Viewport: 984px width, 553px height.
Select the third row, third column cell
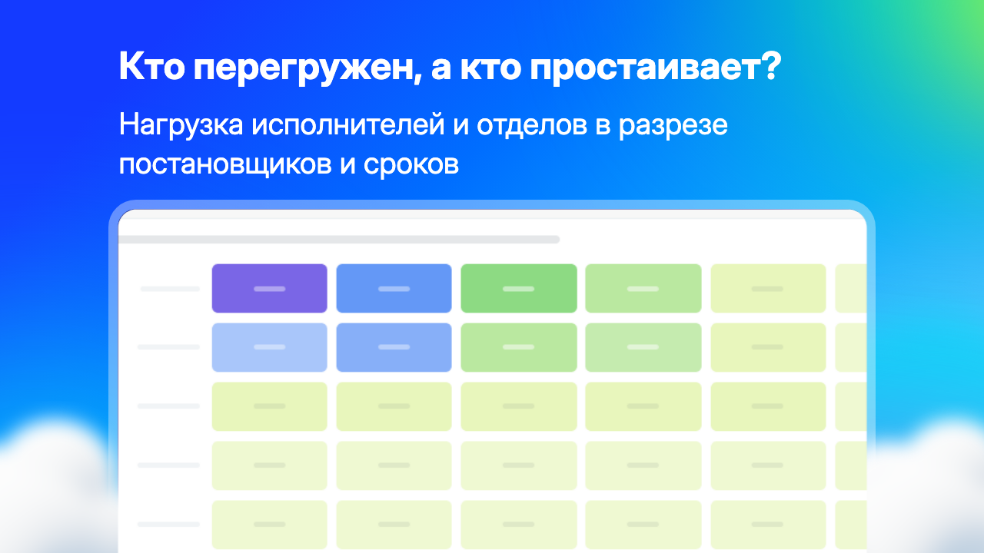point(519,406)
